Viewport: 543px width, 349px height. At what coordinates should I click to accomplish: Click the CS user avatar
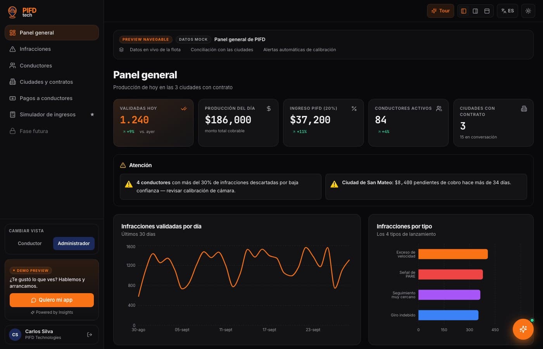tap(15, 335)
